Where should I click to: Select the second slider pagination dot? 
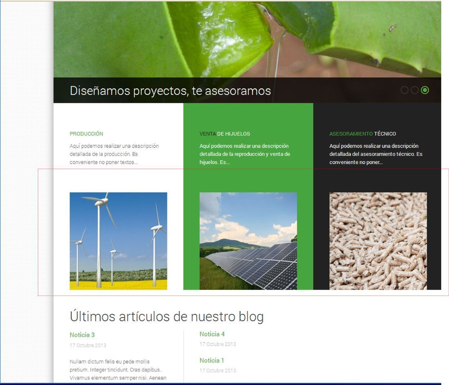(415, 90)
